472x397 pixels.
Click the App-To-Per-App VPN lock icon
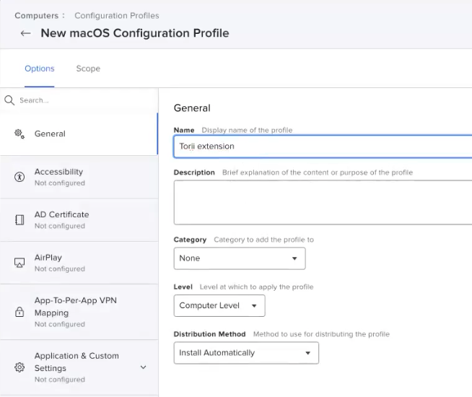[19, 312]
